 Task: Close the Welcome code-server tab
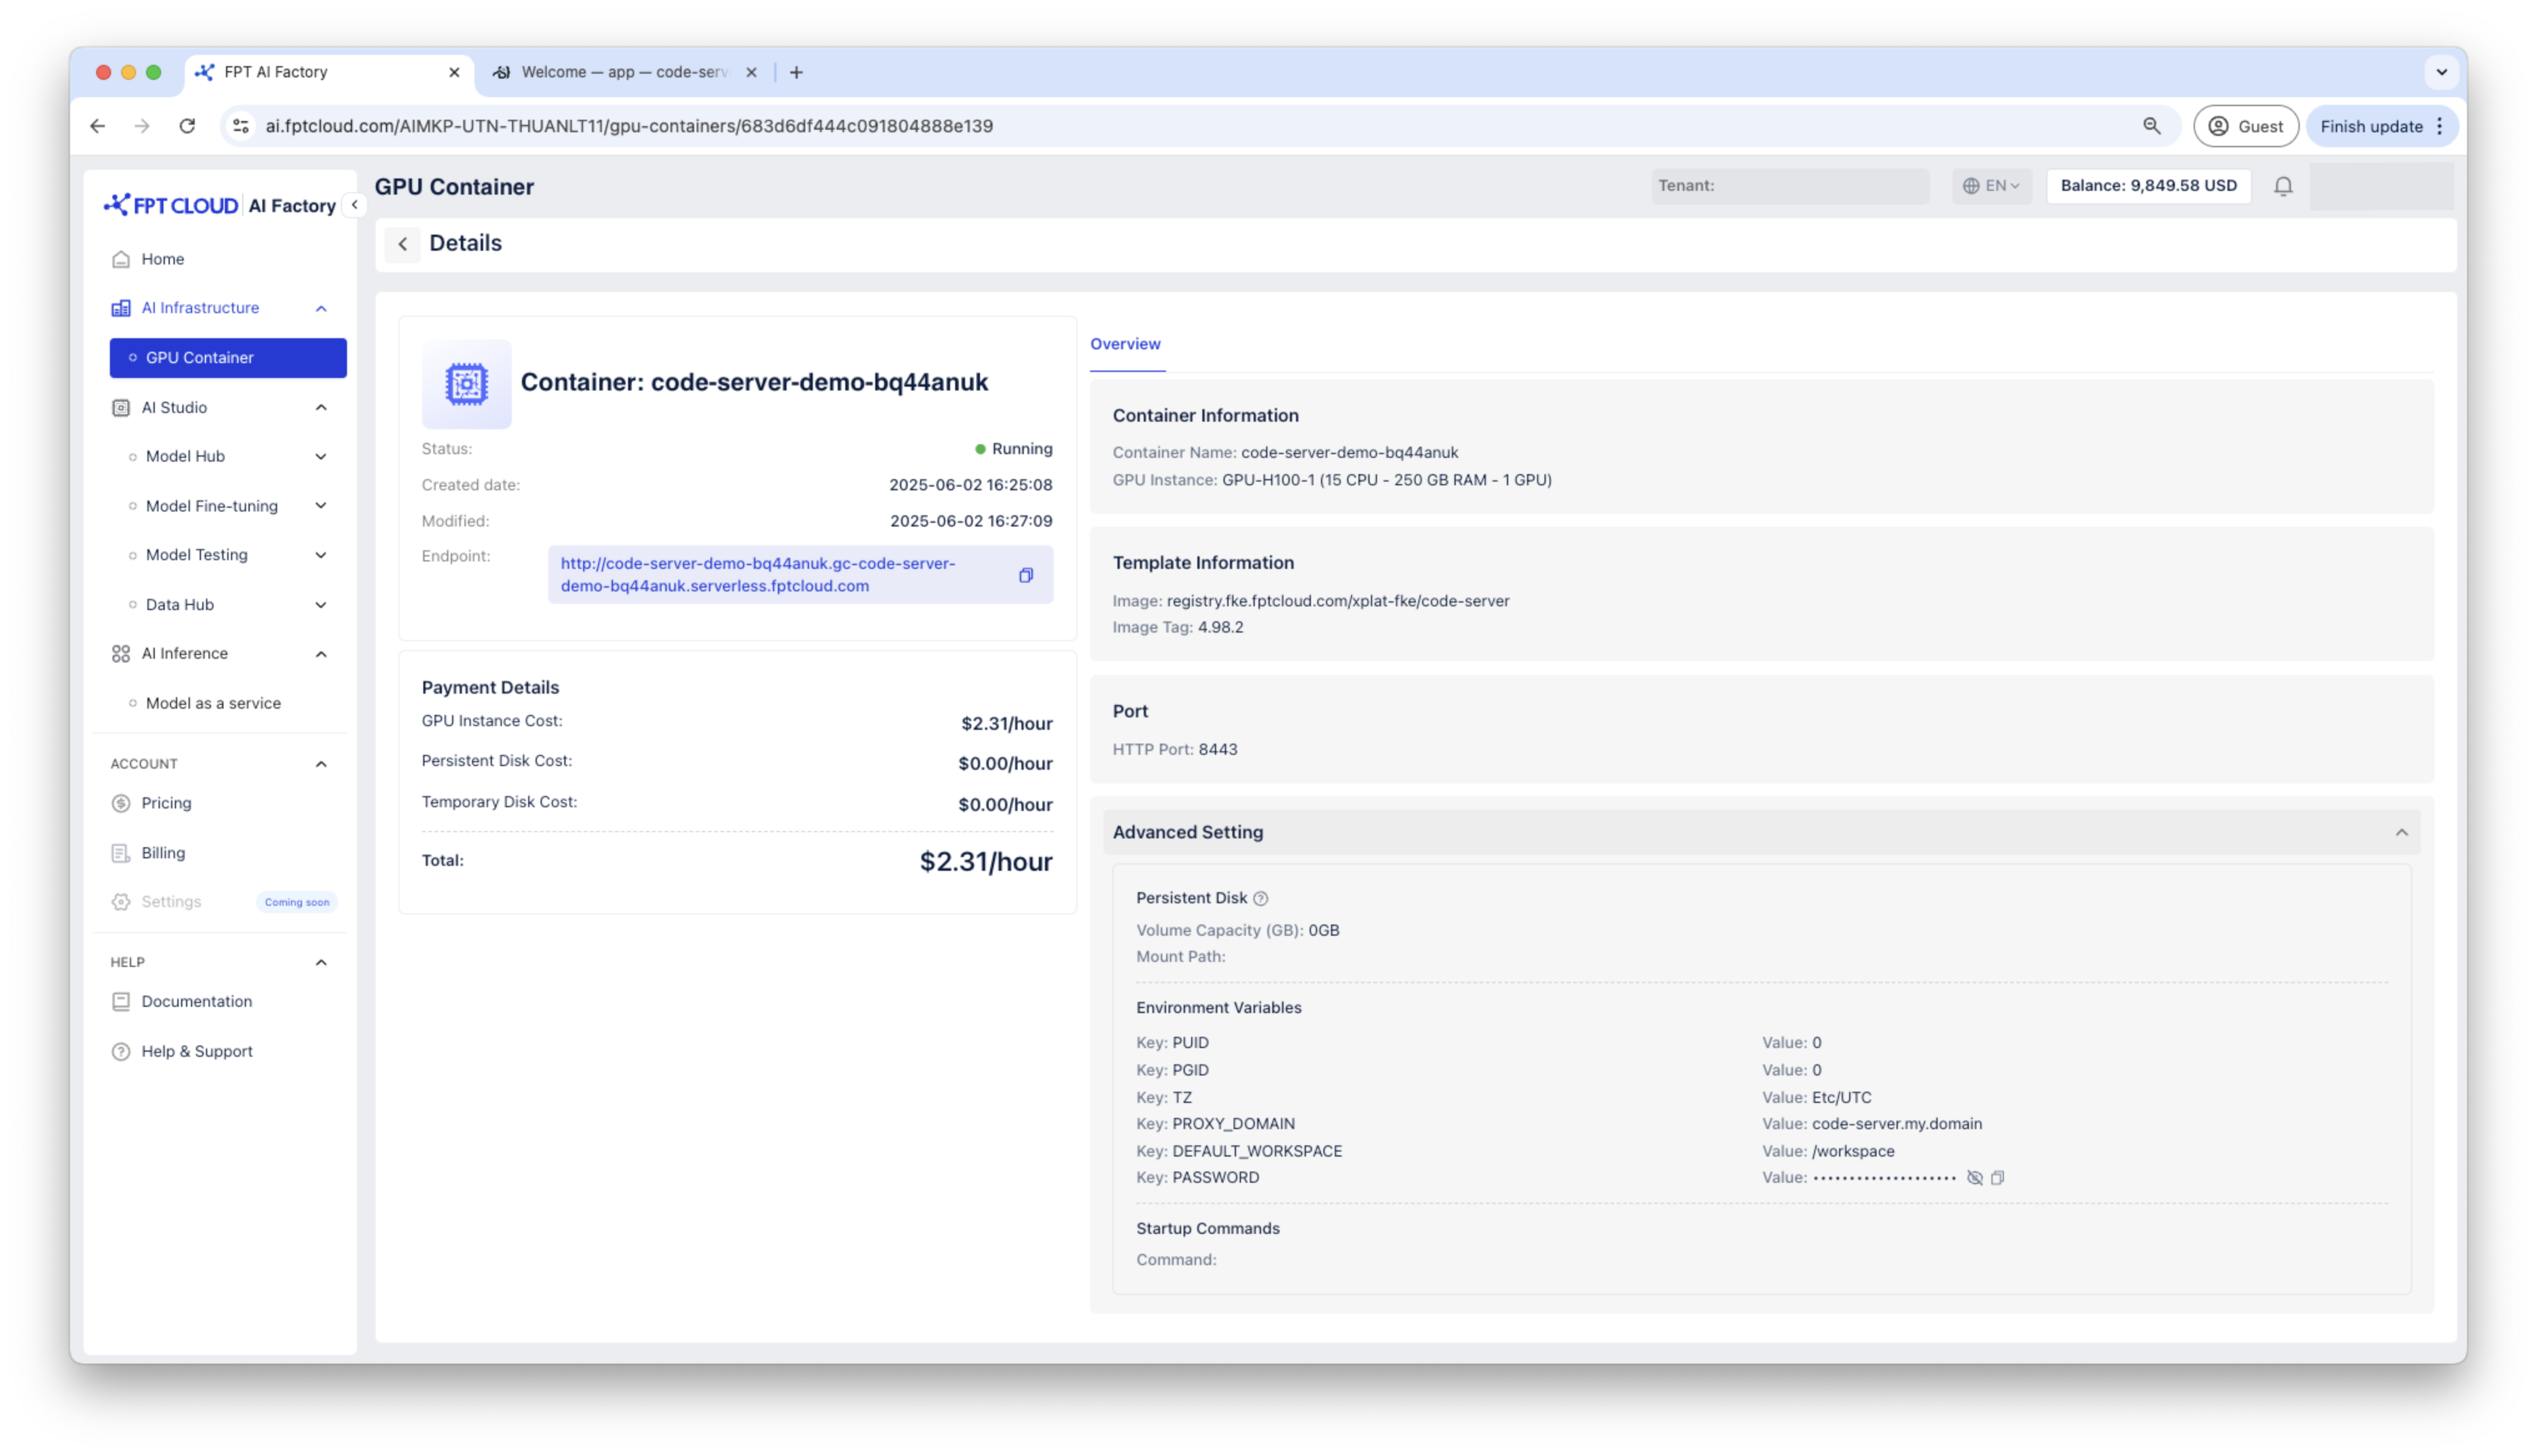coord(751,72)
